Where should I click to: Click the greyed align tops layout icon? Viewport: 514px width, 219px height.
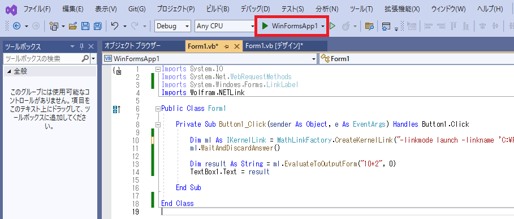point(454,26)
